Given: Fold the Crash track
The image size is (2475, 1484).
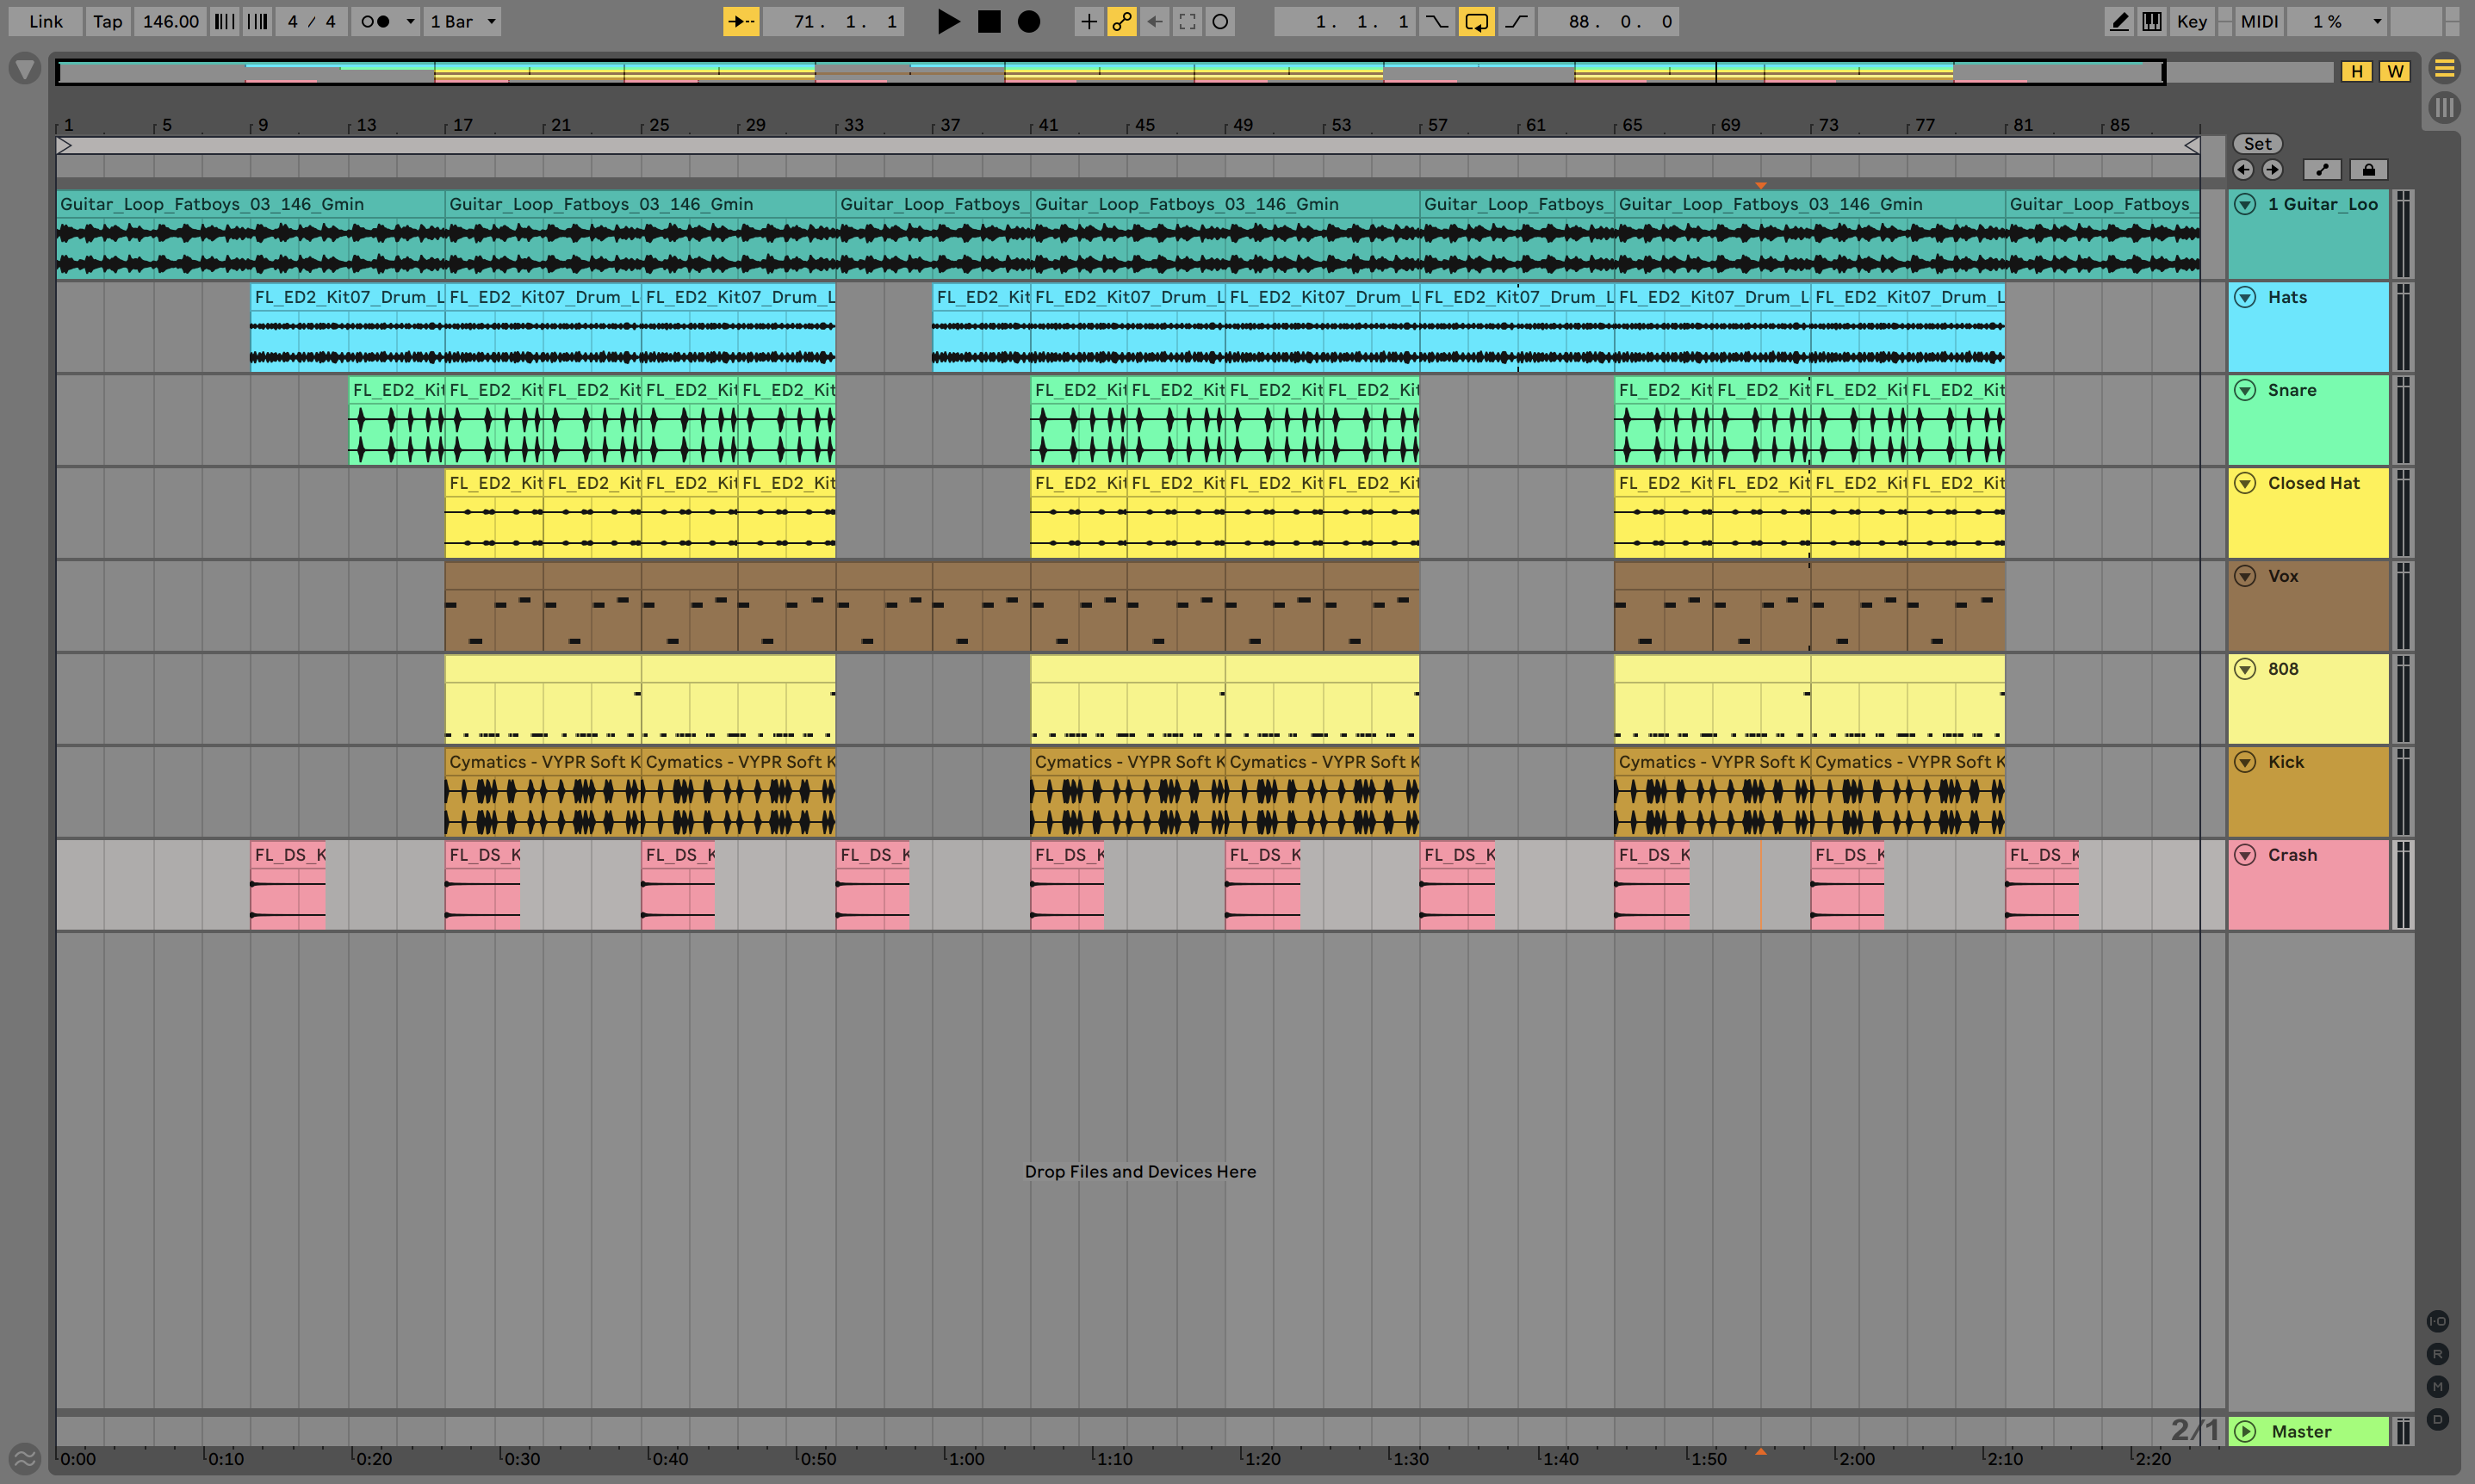Looking at the screenshot, I should tap(2245, 855).
